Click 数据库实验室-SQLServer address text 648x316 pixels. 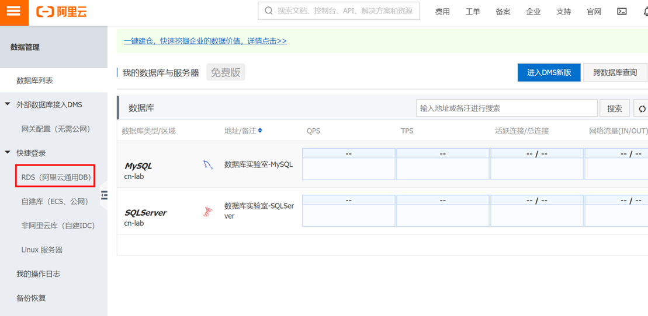click(259, 211)
